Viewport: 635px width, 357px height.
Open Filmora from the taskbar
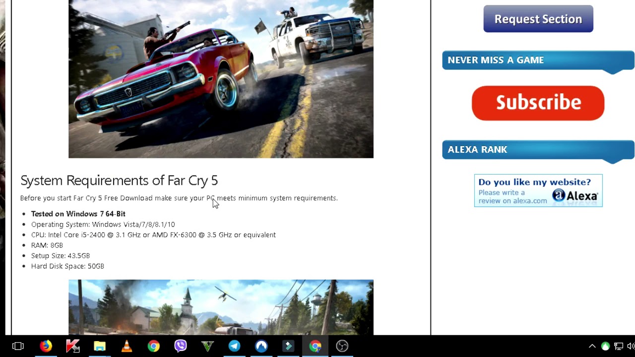[288, 346]
